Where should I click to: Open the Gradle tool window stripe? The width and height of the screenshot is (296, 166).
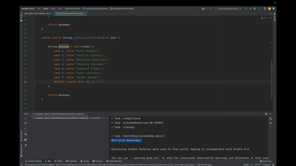pyautogui.click(x=275, y=17)
